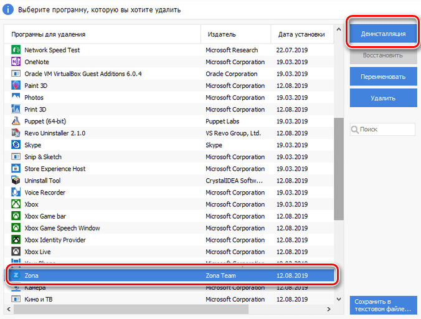Select the Puppet (64-bit) row name
The height and width of the screenshot is (319, 421).
coord(45,121)
